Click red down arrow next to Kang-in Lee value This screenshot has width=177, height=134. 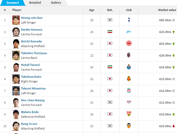click(174, 126)
